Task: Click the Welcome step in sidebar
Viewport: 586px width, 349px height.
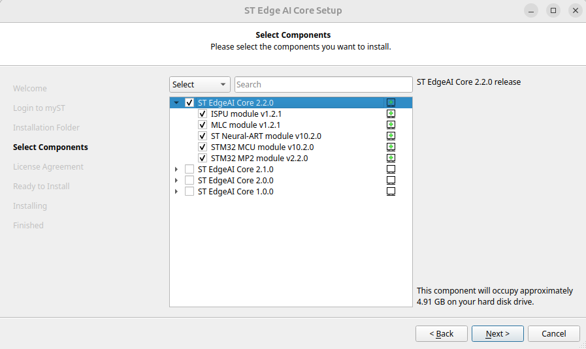Action: [30, 89]
